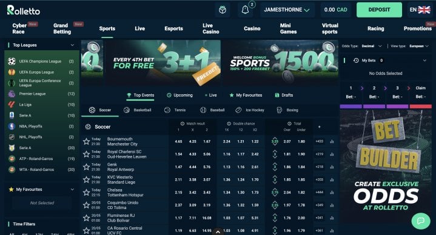Adjust total line stepper for Bournemouth match

tap(275, 141)
